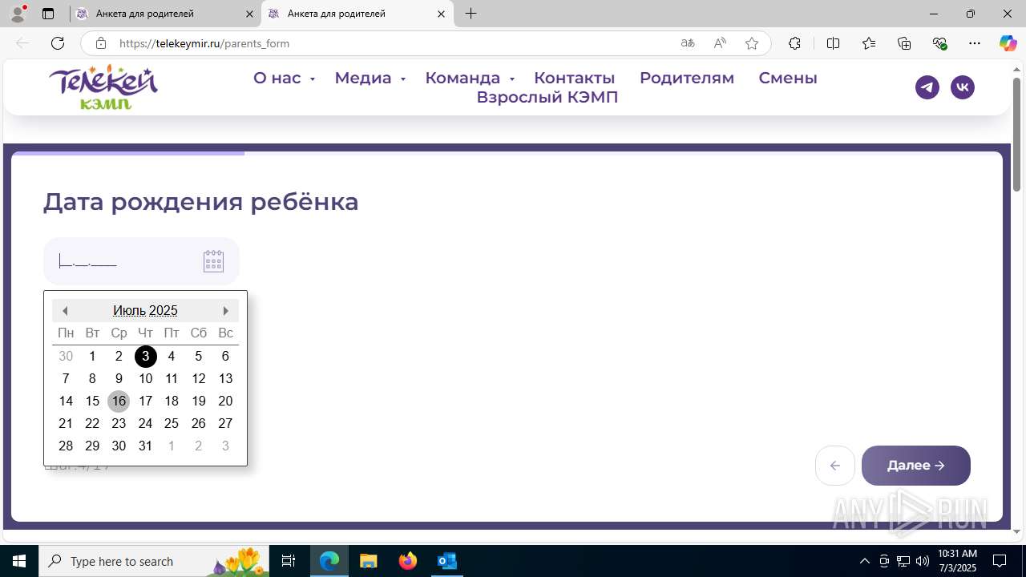Select June 30 greyed date in calendar
Screen dimensions: 1026x577
(x=66, y=357)
